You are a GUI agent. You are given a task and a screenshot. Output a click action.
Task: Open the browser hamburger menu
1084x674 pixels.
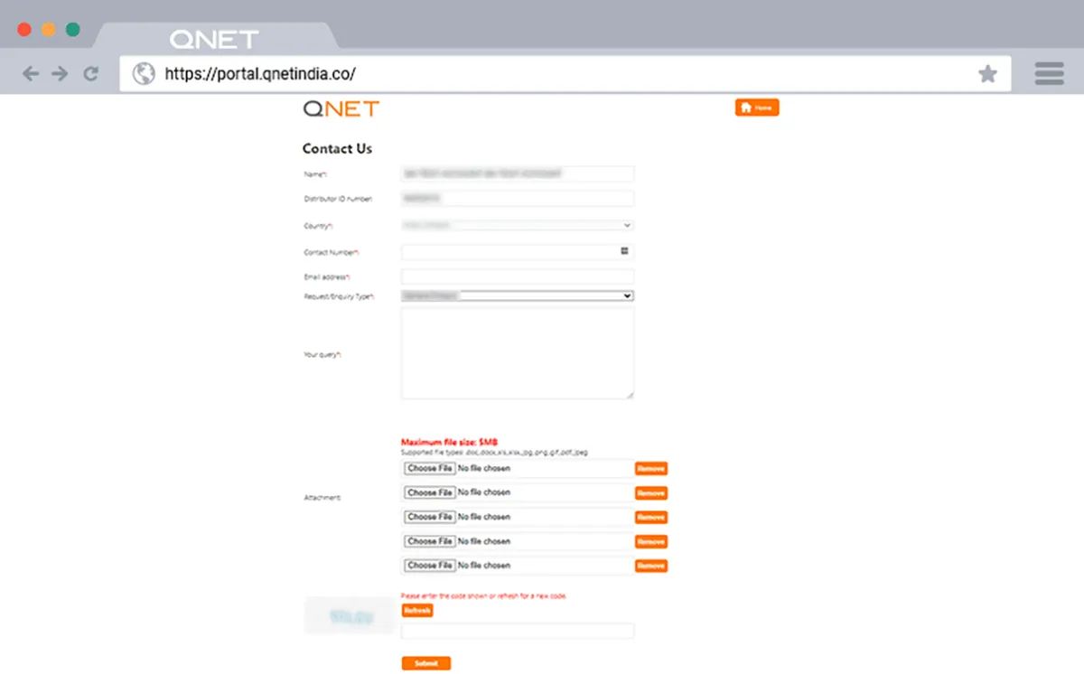click(x=1048, y=73)
